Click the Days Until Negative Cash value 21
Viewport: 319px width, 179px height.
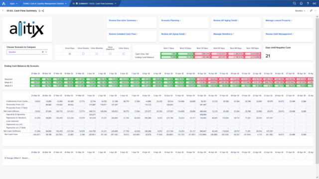coord(268,56)
